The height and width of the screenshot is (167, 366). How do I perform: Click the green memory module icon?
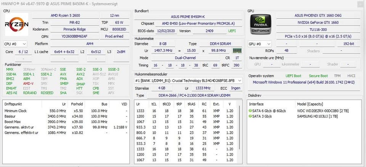pyautogui.click(x=237, y=50)
